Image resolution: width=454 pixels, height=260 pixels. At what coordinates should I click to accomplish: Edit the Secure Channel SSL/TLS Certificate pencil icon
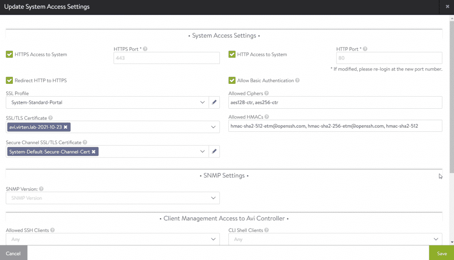pos(214,151)
